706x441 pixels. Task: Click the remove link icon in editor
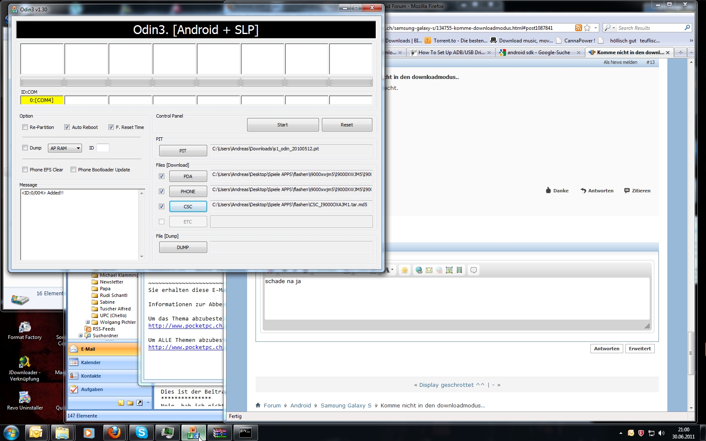(x=439, y=270)
